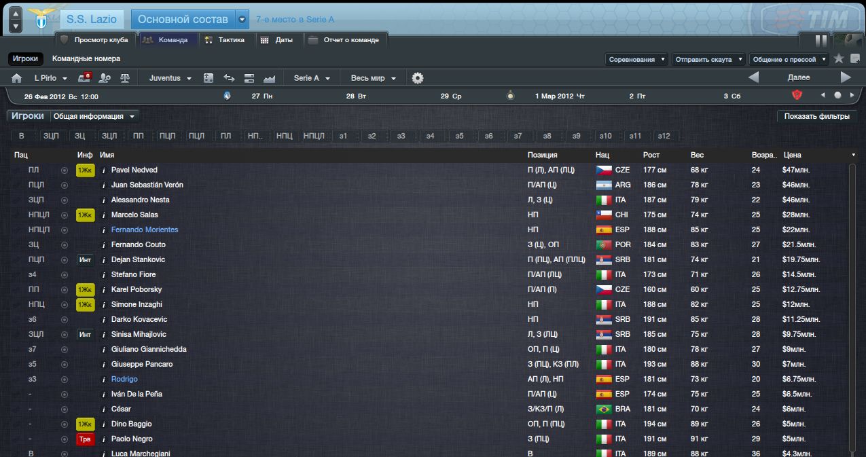The image size is (866, 457).
Task: Click the bookmark star icon
Action: click(x=839, y=59)
